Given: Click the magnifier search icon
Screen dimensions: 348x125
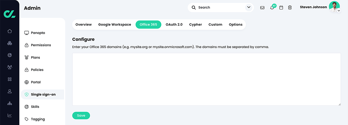Looking at the screenshot, I should point(194,8).
